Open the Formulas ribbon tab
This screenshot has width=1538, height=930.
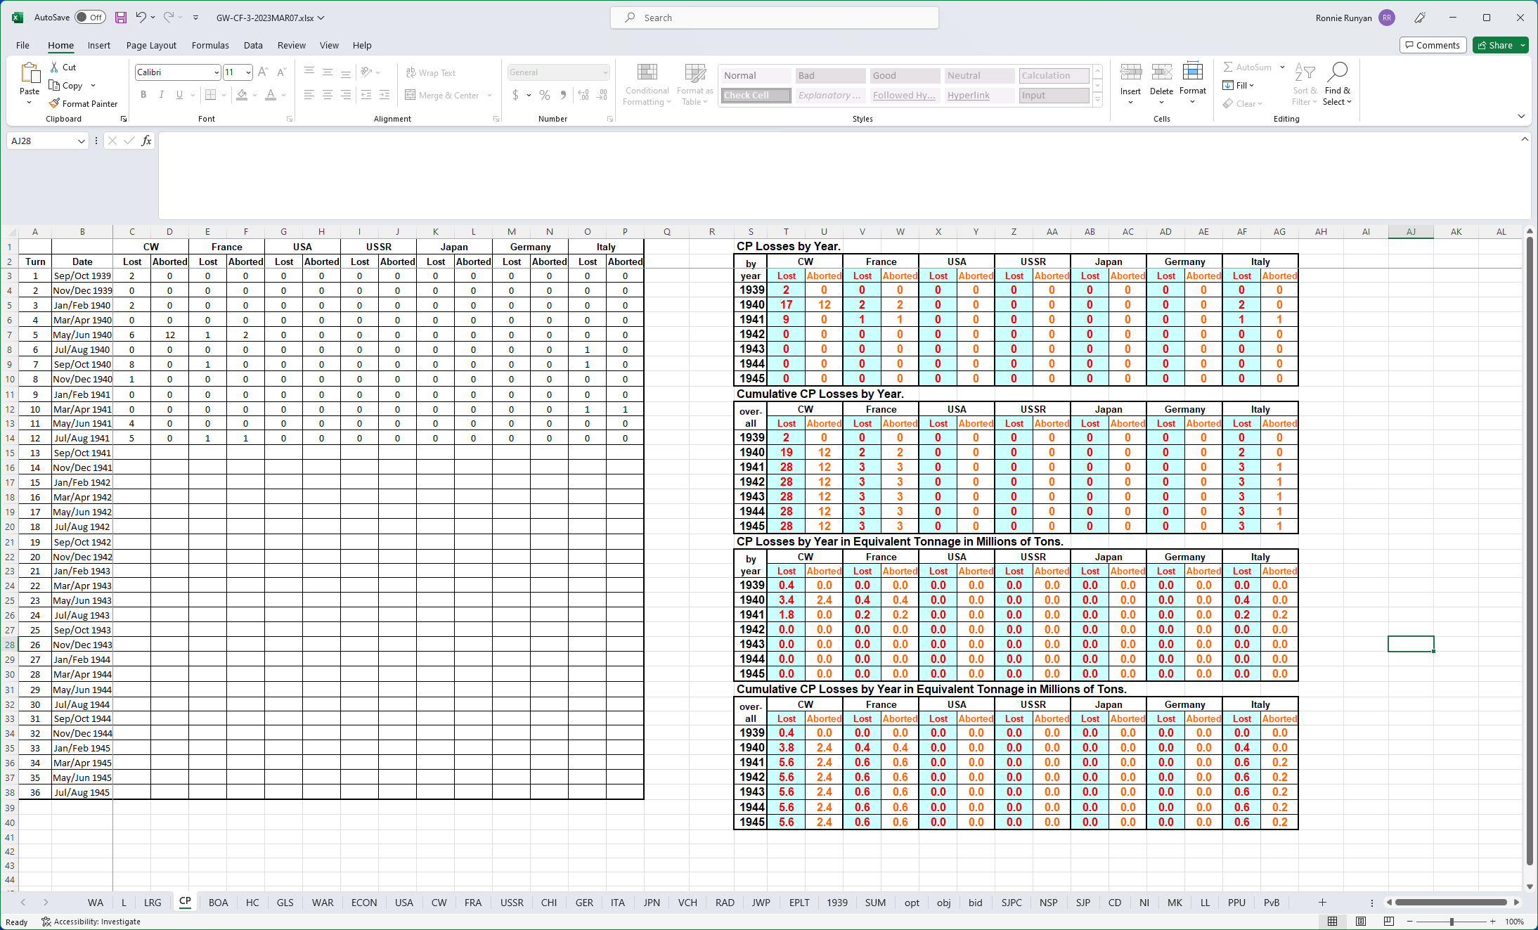click(x=210, y=45)
